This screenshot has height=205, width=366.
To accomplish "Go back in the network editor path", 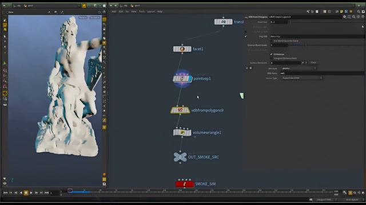I will tap(111, 6).
